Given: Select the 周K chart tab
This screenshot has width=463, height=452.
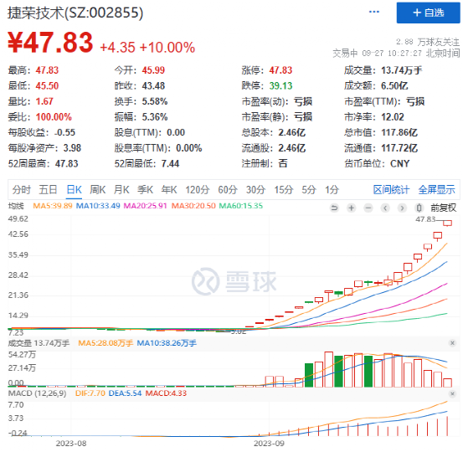Looking at the screenshot, I should click(98, 189).
